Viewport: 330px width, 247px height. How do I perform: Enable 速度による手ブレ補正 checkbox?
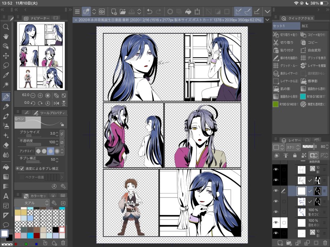point(22,168)
